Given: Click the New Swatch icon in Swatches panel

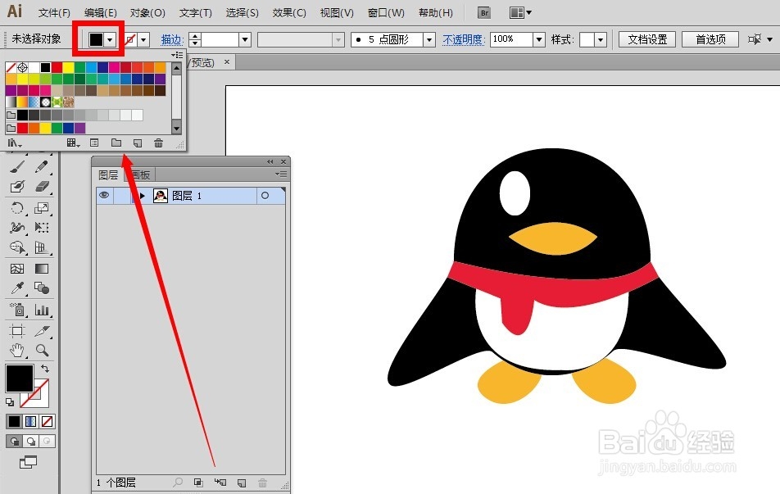Looking at the screenshot, I should (138, 143).
